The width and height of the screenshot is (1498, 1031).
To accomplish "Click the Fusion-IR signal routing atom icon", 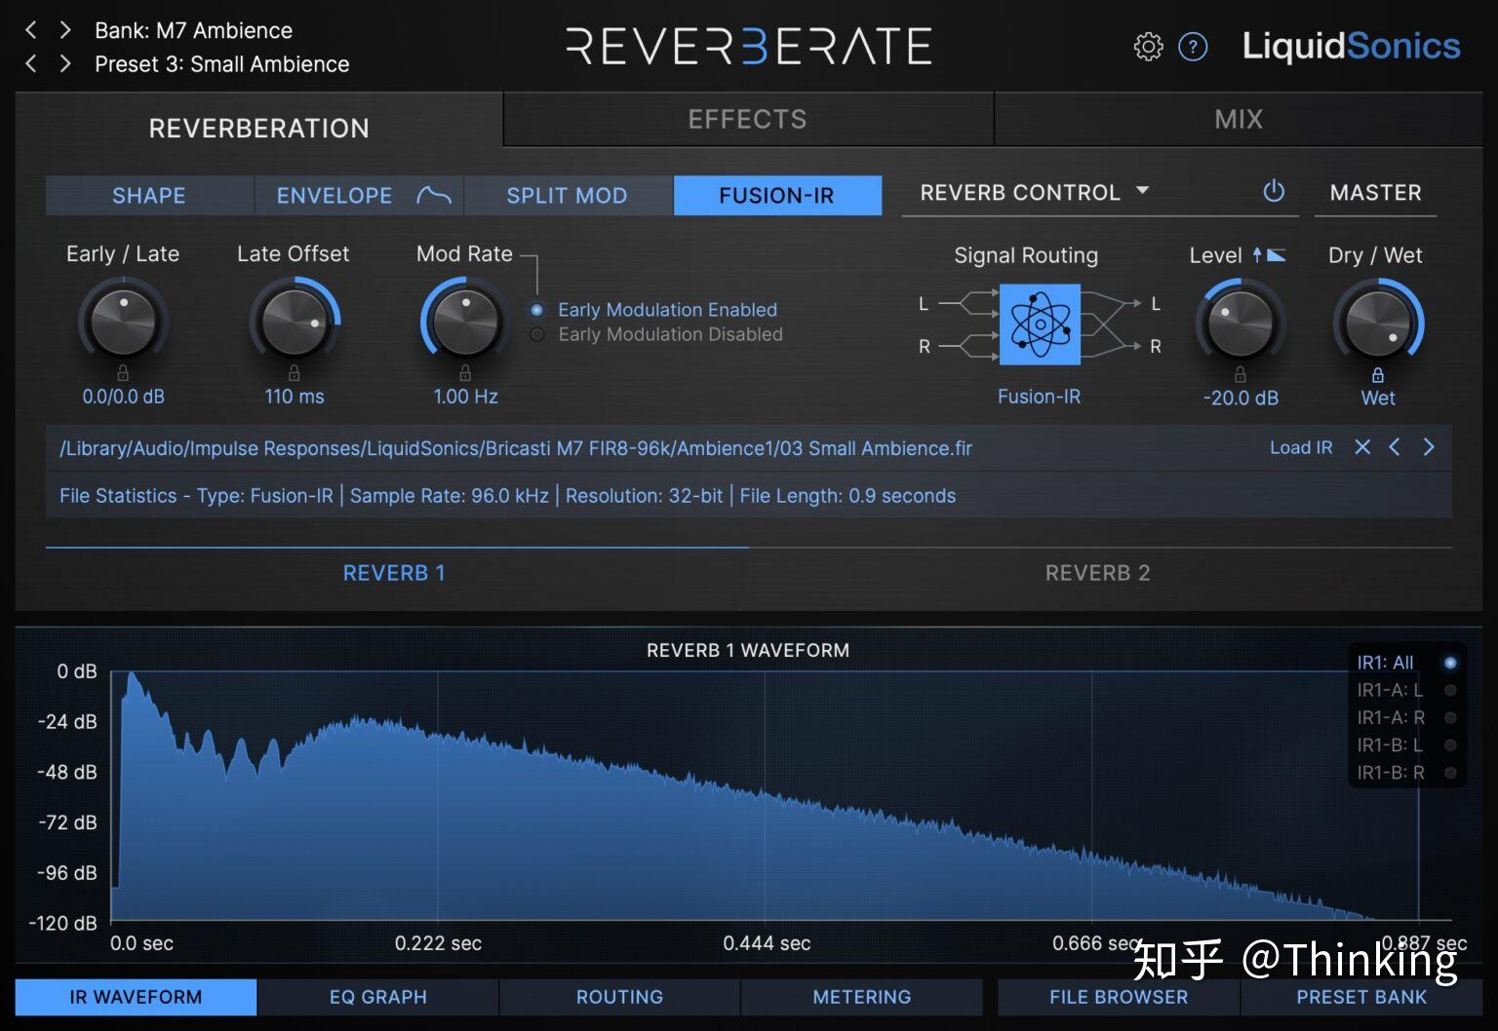I will point(1039,325).
